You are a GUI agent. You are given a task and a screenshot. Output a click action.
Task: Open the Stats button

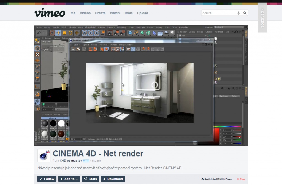coord(90,179)
